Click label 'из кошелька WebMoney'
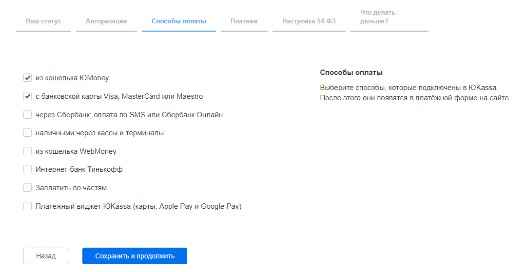Screen dimensions: 526x272 (76, 151)
